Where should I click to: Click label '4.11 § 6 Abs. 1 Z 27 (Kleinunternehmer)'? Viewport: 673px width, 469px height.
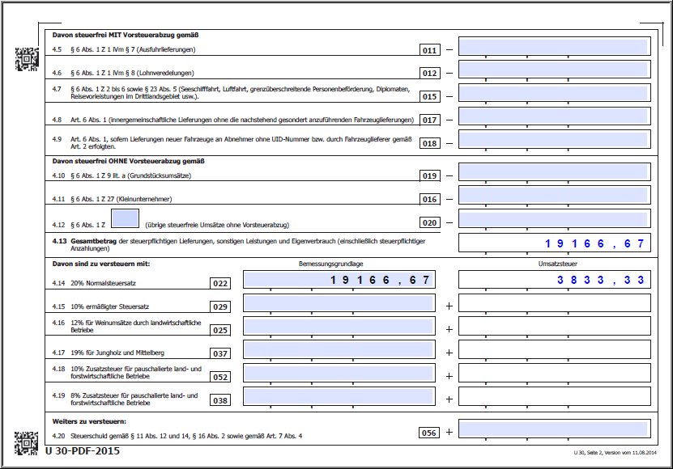(x=112, y=199)
